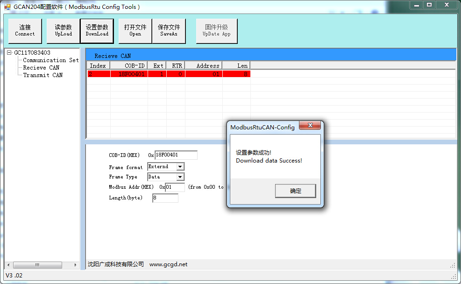The height and width of the screenshot is (284, 461).
Task: Confirm the success dialog with 确定
Action: click(295, 191)
